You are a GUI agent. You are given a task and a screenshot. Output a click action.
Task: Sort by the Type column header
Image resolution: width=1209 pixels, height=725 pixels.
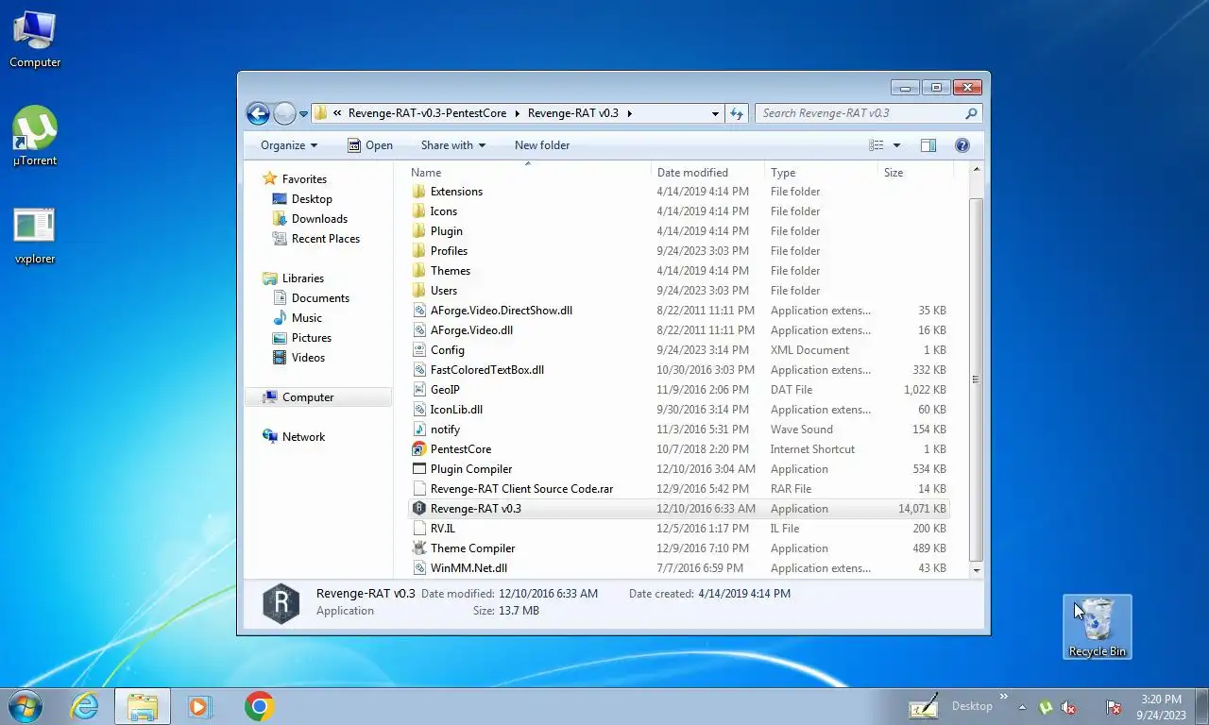[822, 173]
